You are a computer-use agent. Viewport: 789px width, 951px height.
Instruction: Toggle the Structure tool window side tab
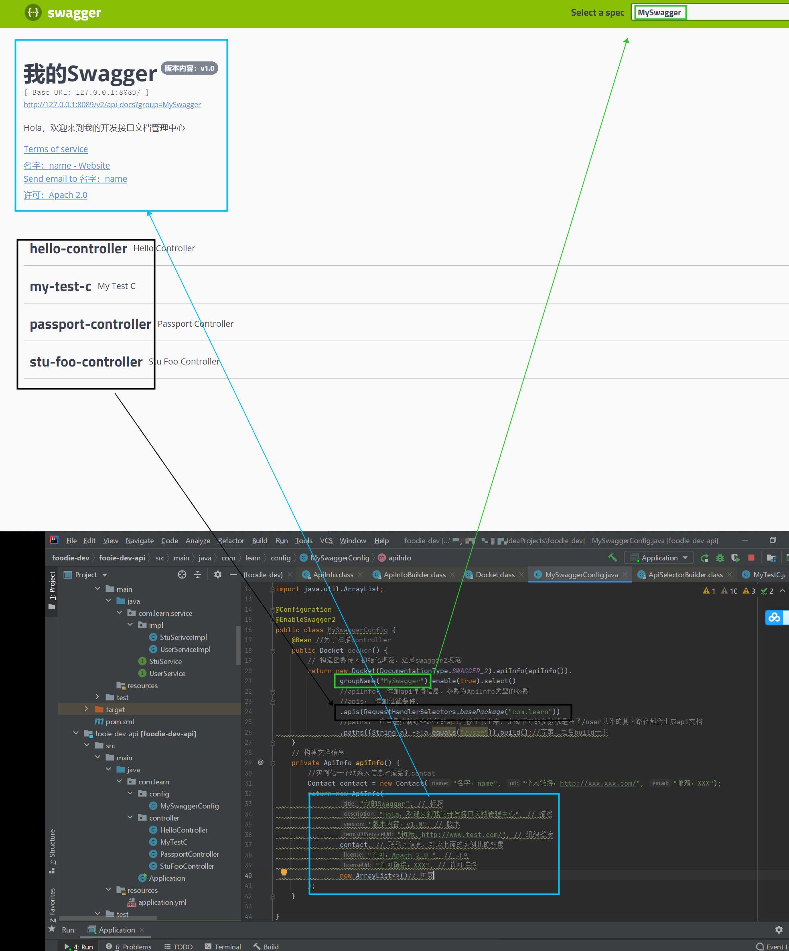click(x=53, y=849)
